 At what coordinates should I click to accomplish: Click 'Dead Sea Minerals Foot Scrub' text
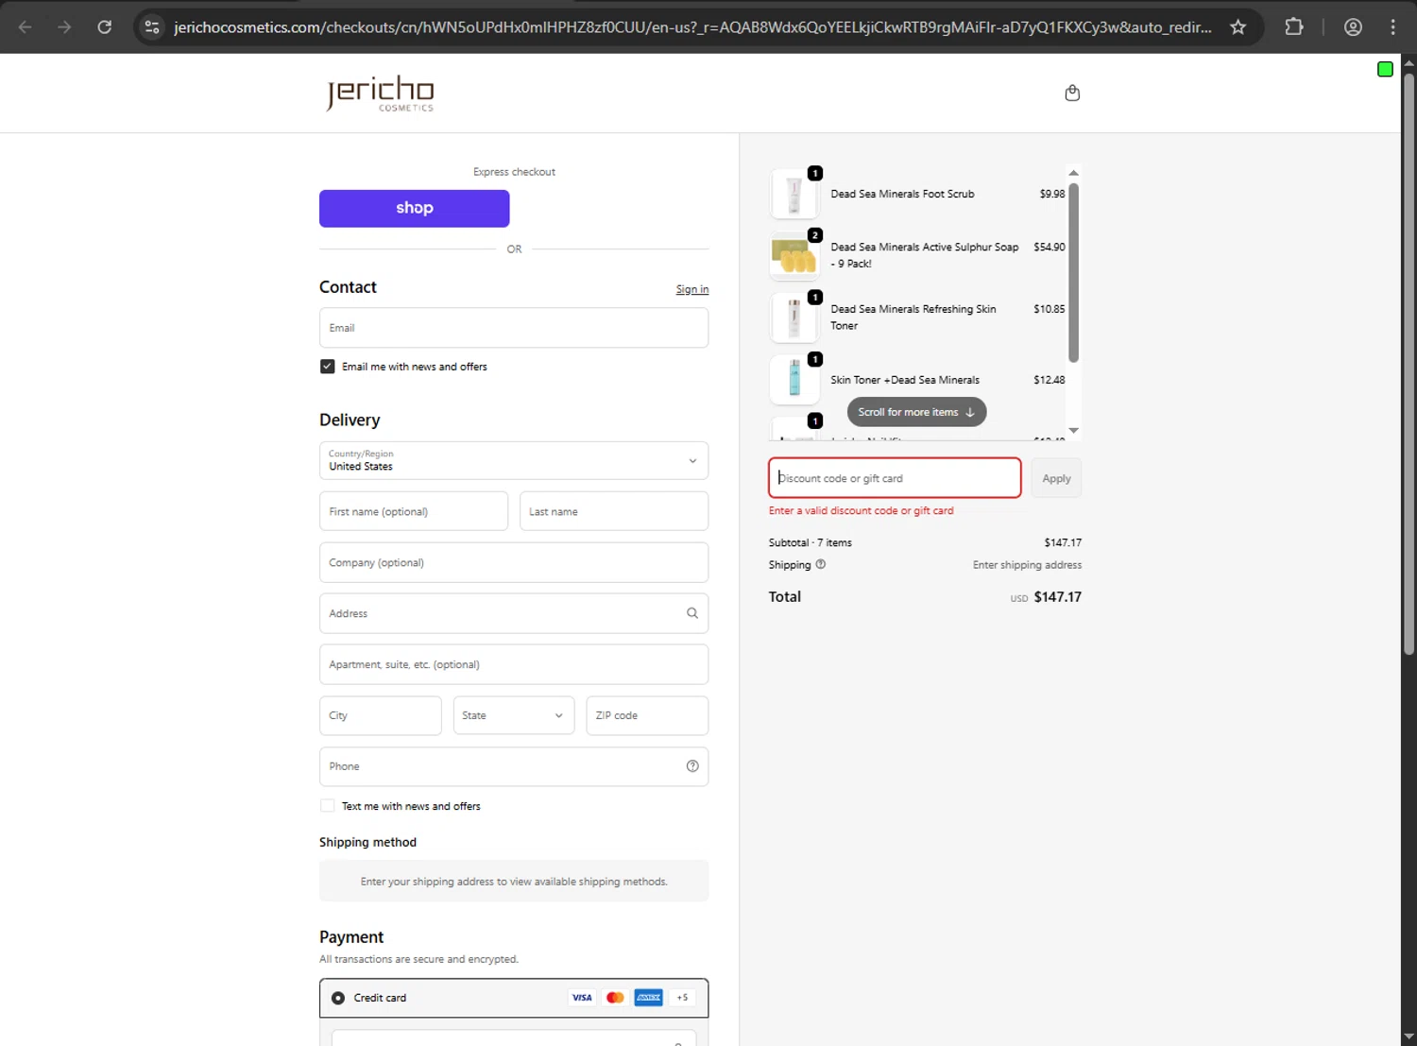(902, 194)
